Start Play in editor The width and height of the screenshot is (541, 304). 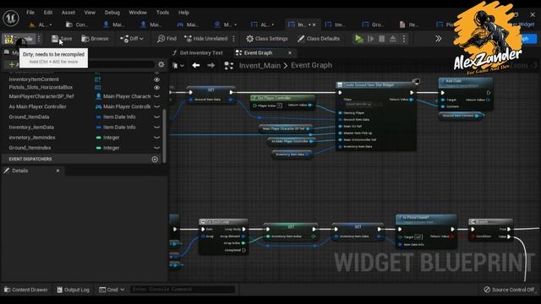pyautogui.click(x=358, y=39)
